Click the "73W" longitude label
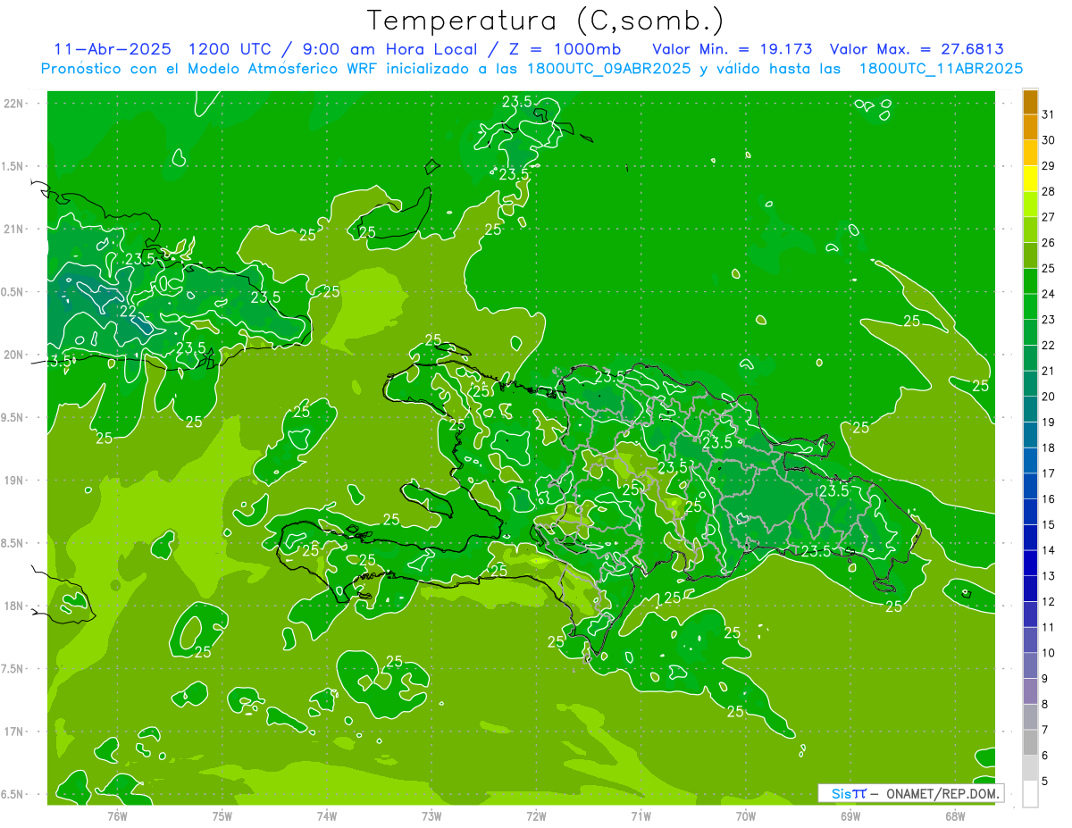 click(x=431, y=815)
